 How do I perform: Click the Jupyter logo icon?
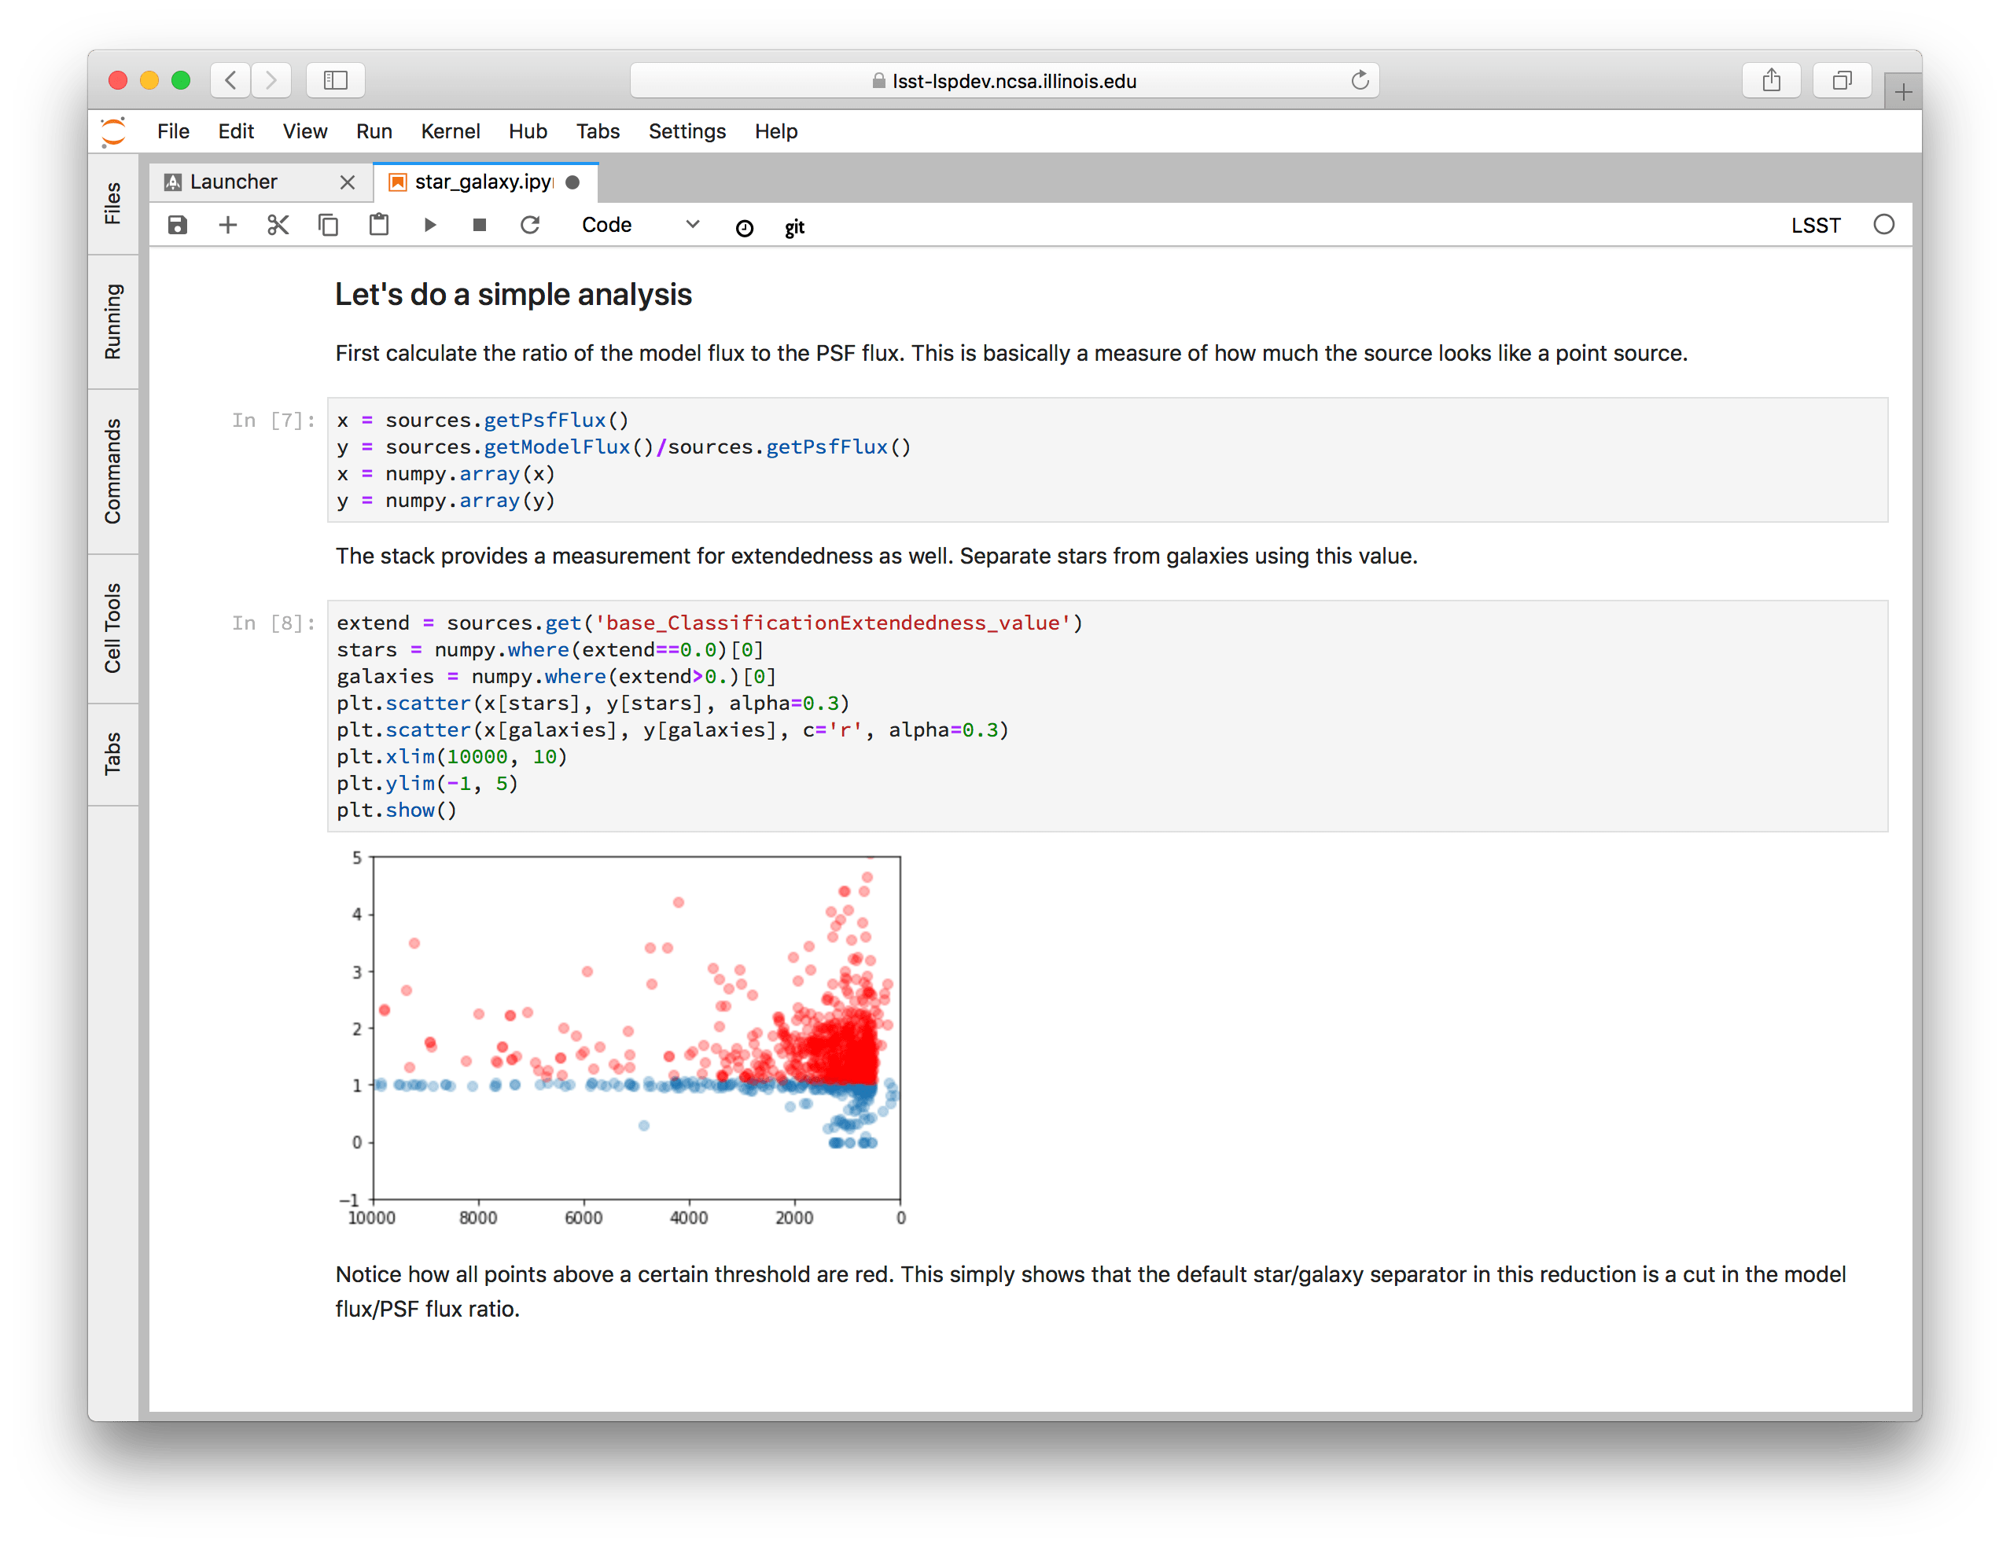pyautogui.click(x=113, y=132)
